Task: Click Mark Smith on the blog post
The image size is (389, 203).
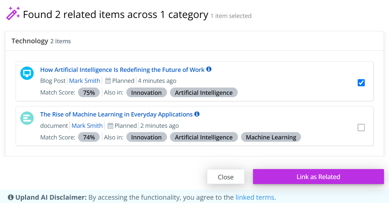Action: pos(85,81)
